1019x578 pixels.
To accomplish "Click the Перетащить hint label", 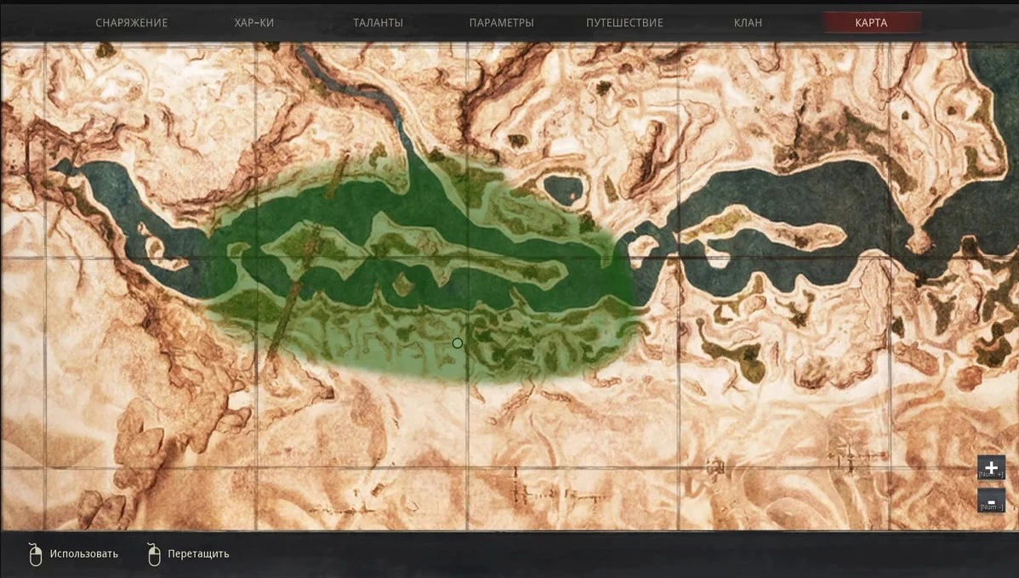I will tap(198, 554).
